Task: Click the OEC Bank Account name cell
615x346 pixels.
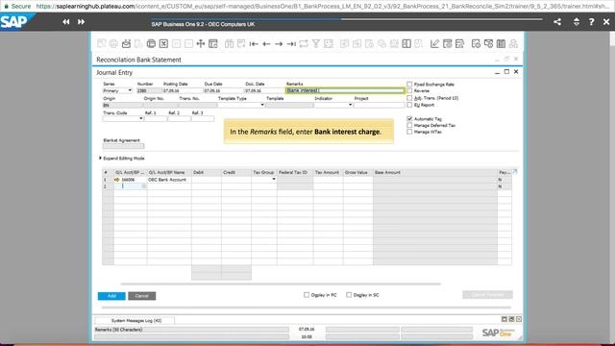Action: (169, 180)
